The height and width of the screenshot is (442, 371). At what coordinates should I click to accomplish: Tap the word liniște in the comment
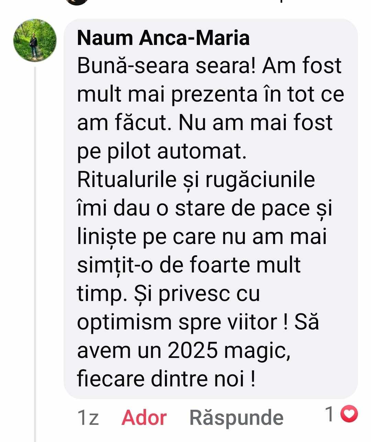tap(107, 237)
